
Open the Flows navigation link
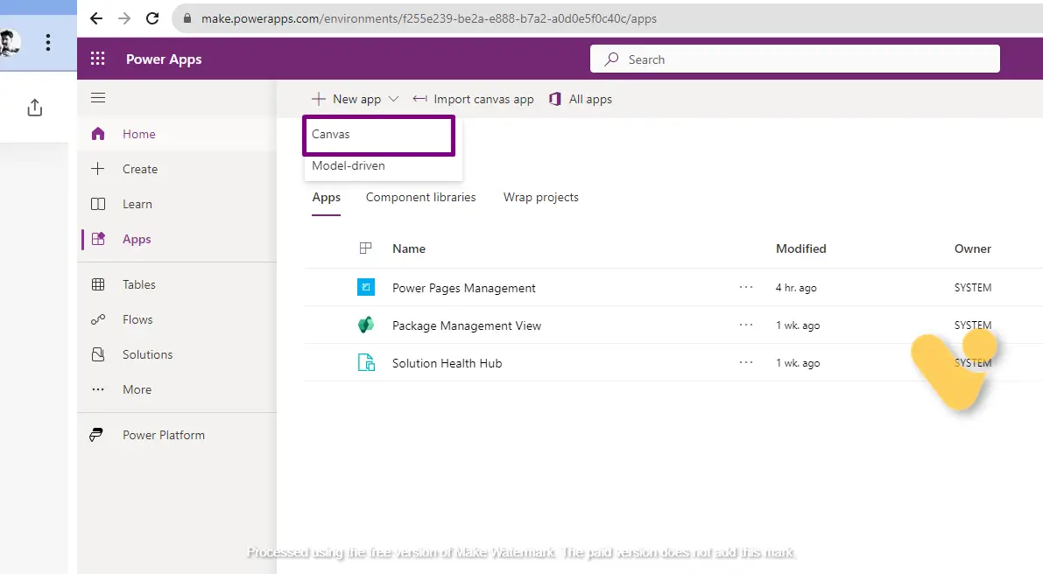click(137, 319)
